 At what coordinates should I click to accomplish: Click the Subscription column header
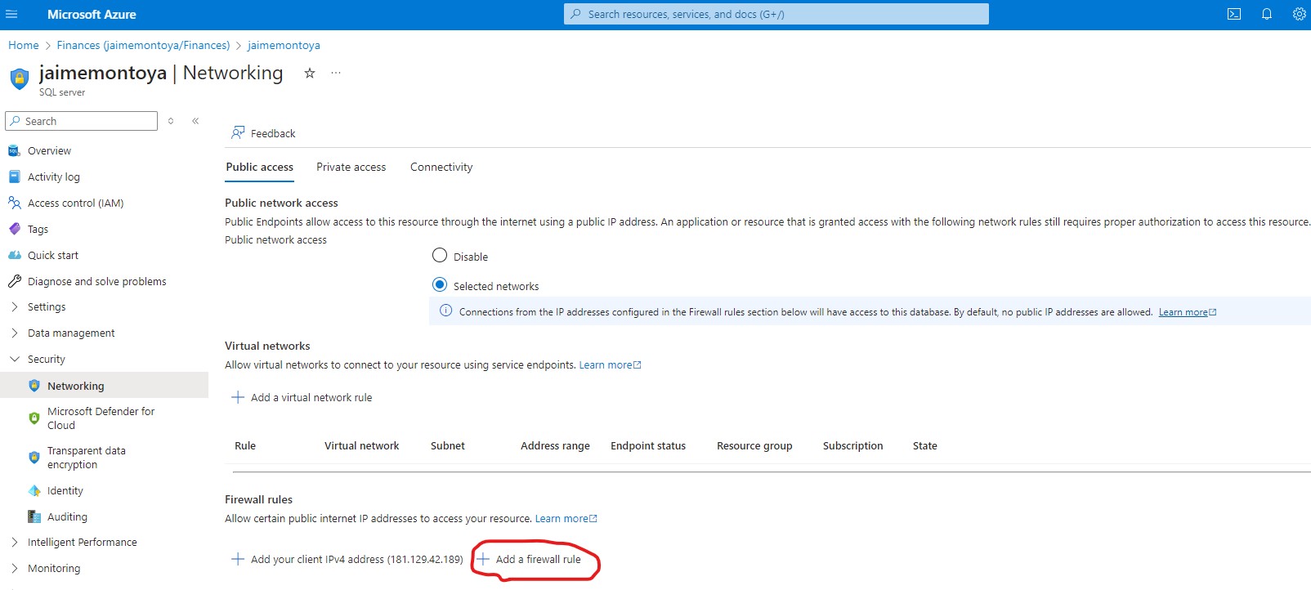coord(852,445)
